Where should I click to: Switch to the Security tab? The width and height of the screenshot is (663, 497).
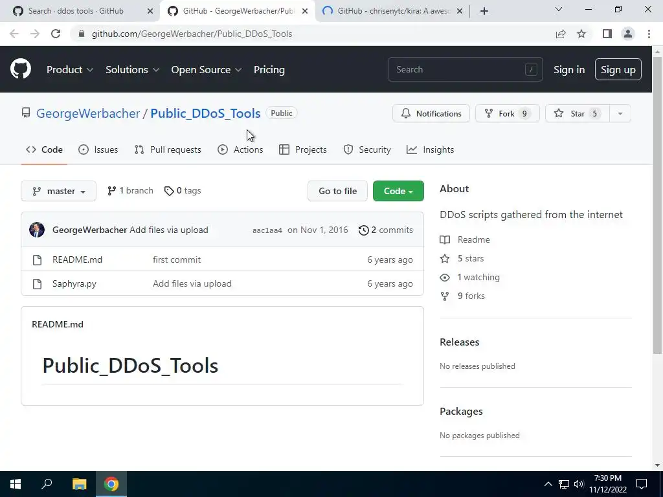click(367, 149)
